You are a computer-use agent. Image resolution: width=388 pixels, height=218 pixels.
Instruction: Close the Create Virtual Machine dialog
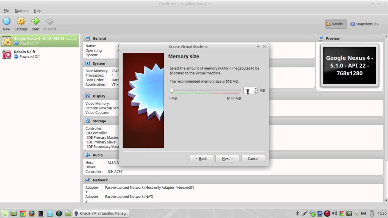coord(264,46)
